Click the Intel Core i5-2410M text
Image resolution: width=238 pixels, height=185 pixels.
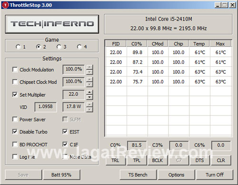click(x=169, y=19)
